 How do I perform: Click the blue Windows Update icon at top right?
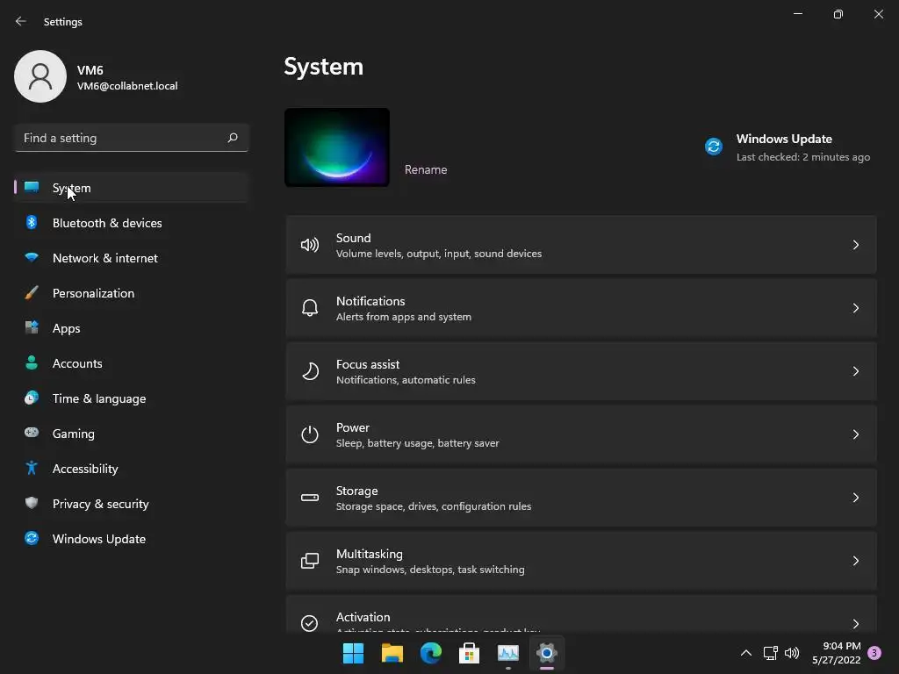click(713, 147)
